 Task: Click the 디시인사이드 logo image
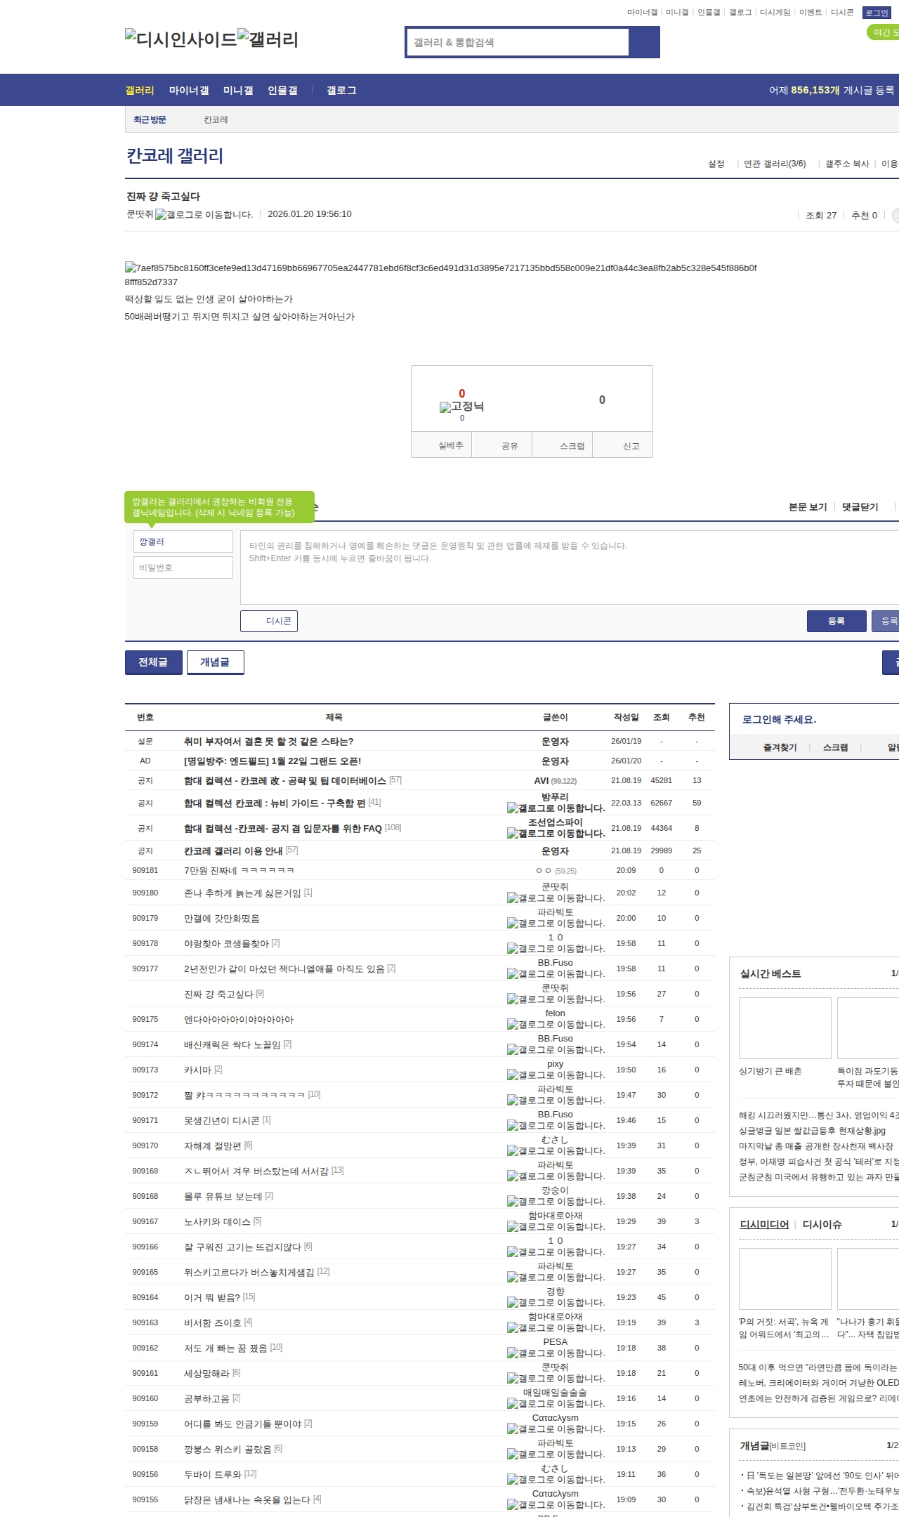[181, 39]
